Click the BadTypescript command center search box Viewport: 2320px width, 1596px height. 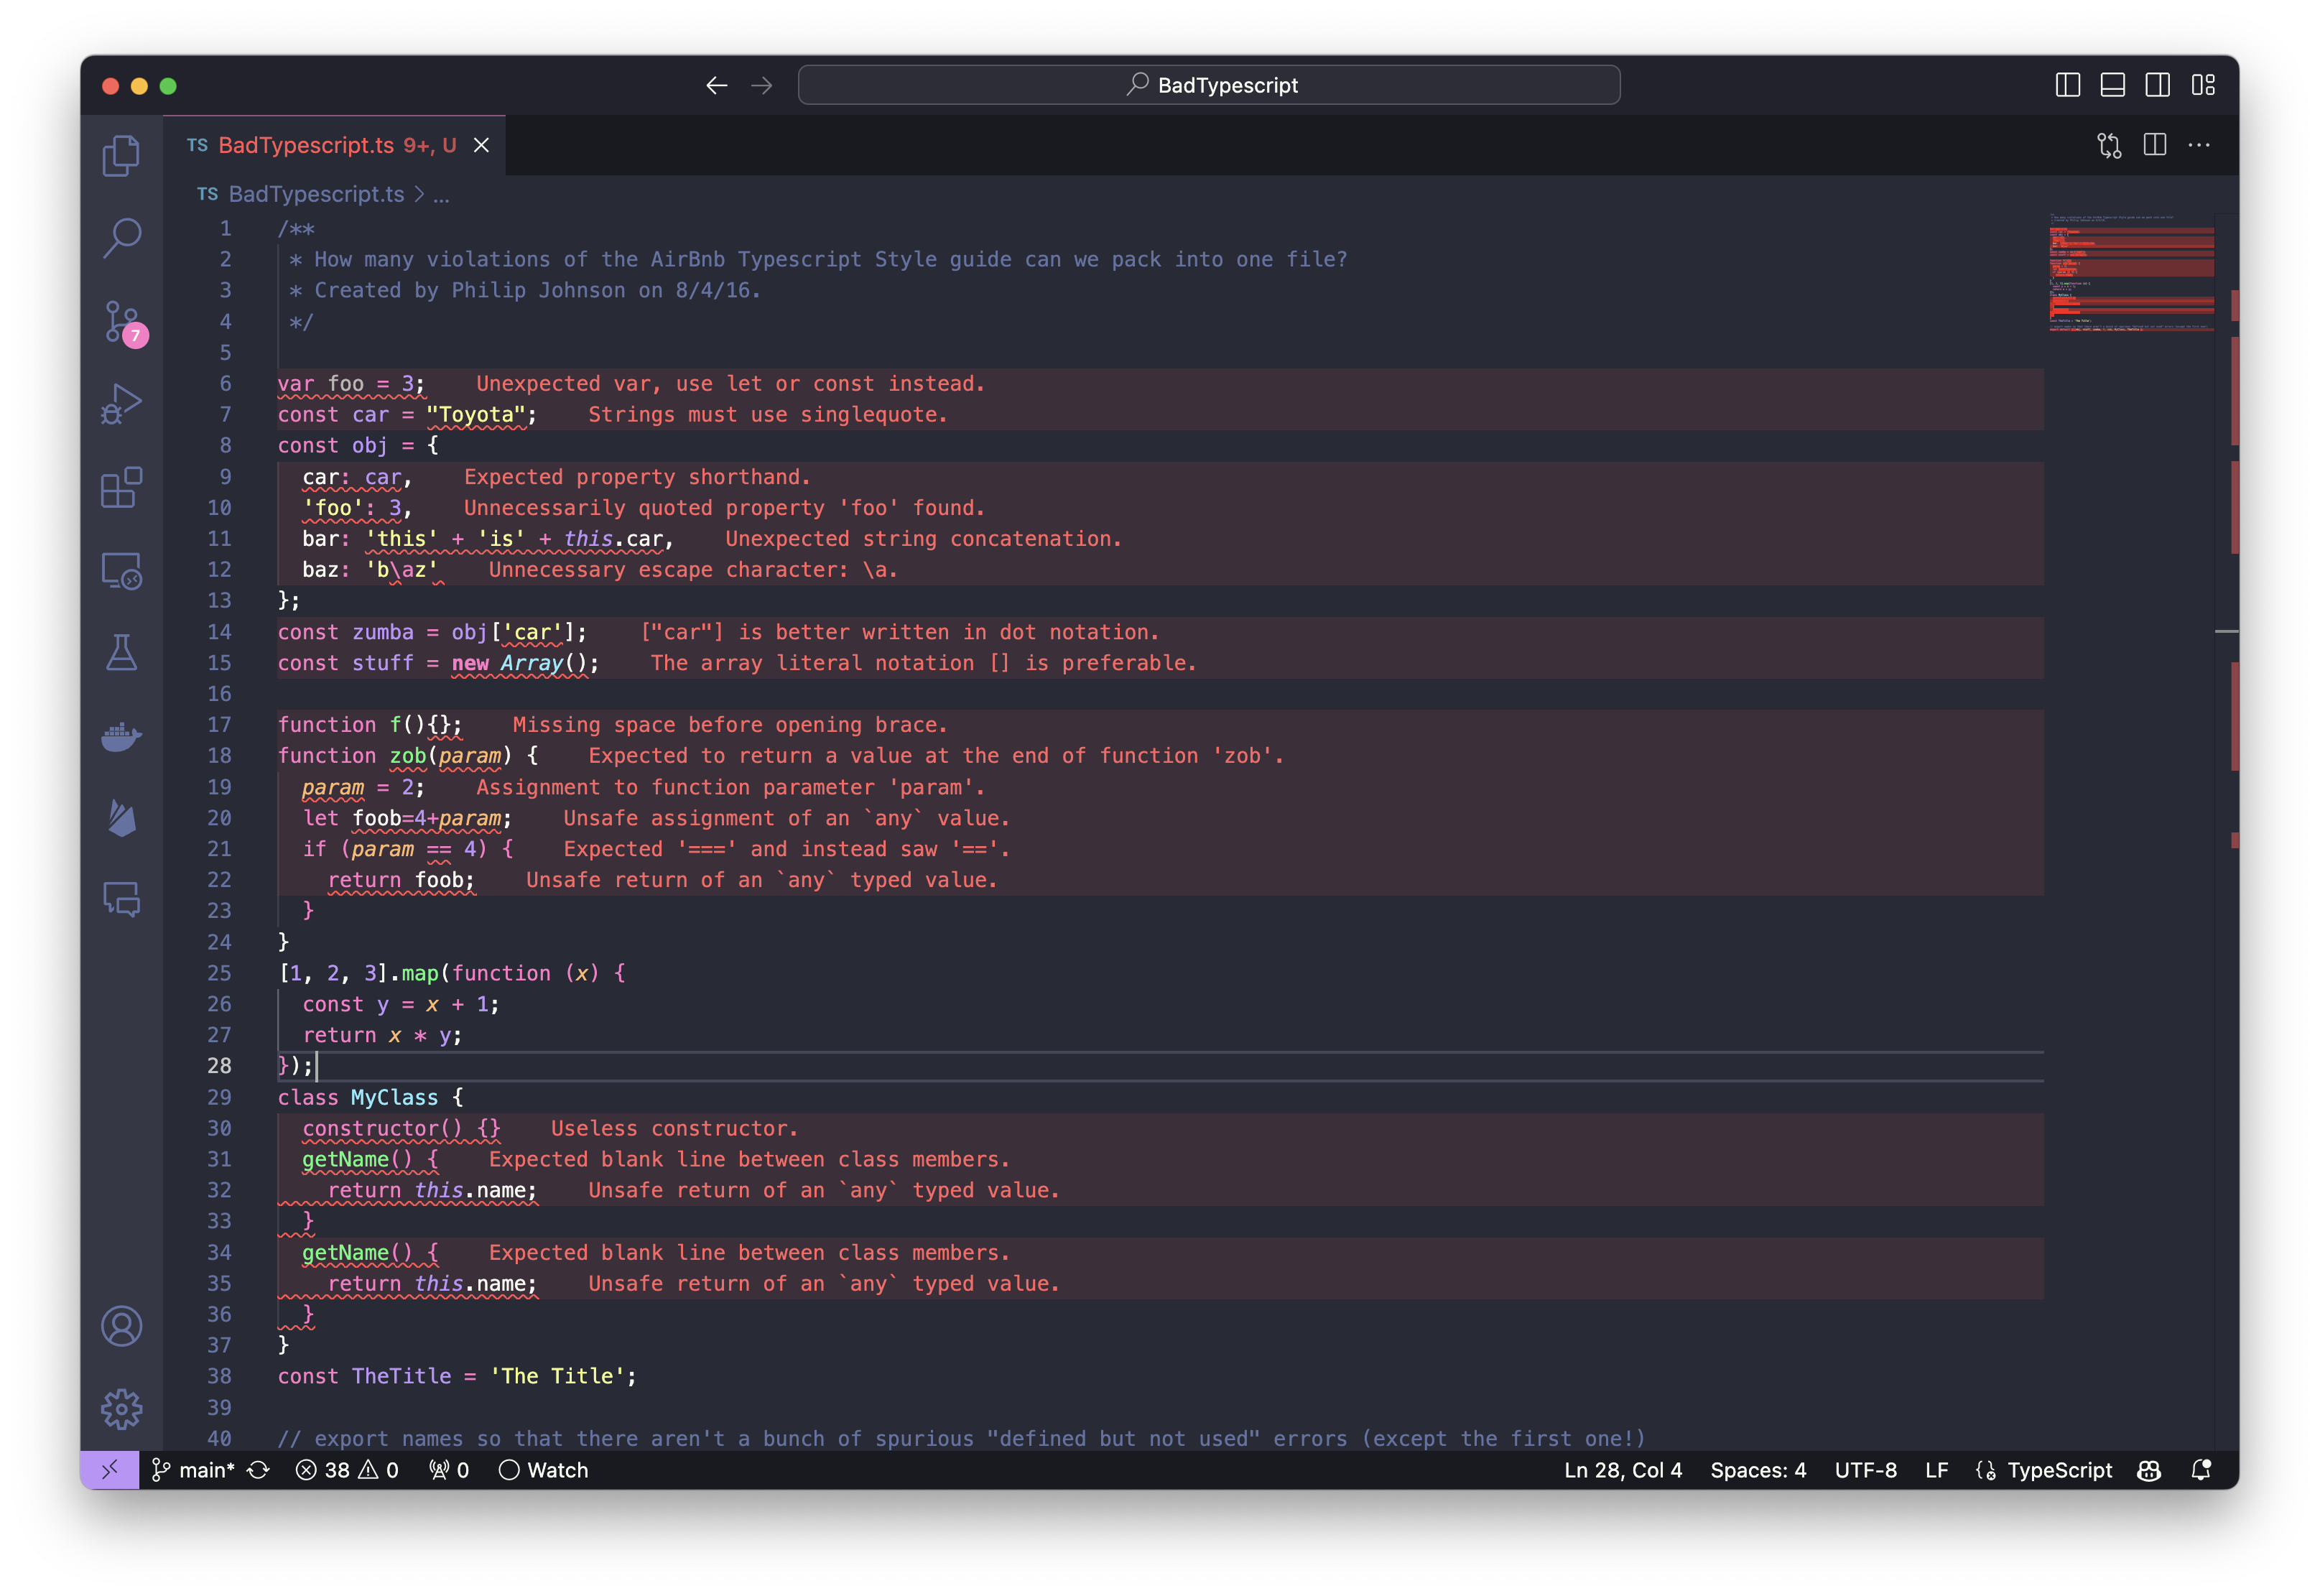click(1208, 85)
